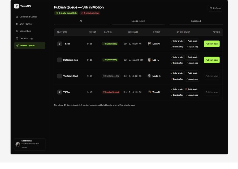Toggle flagged Brand safety in Nadia K. row
Viewport: 238px width, 169px height.
pos(177,79)
